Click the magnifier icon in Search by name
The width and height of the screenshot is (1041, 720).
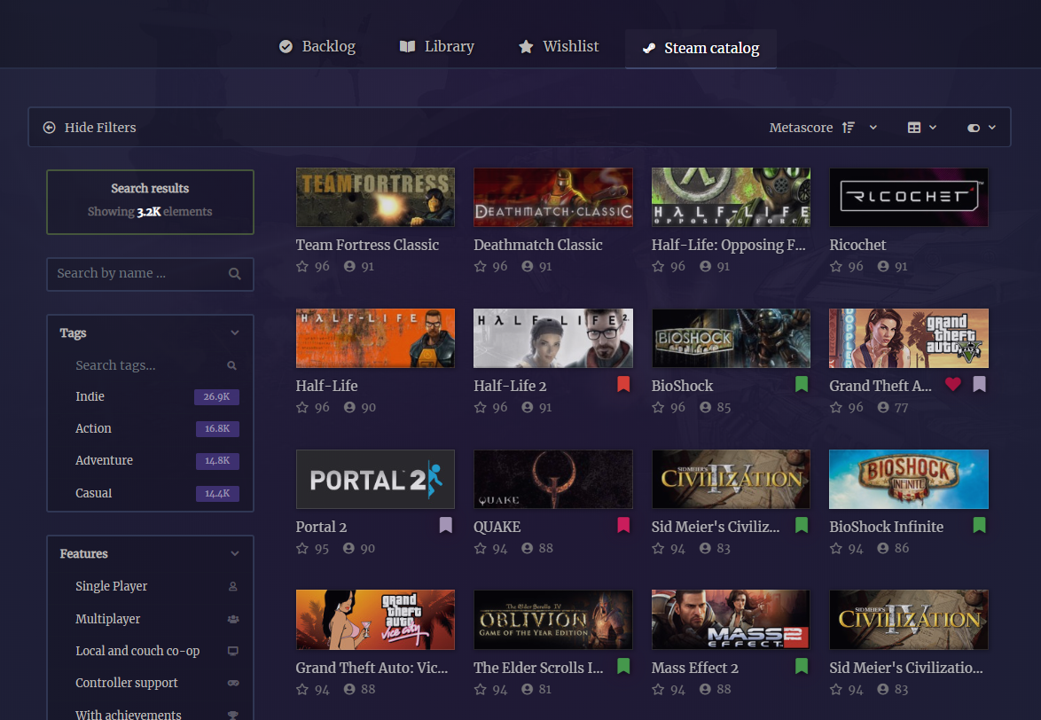coord(234,273)
